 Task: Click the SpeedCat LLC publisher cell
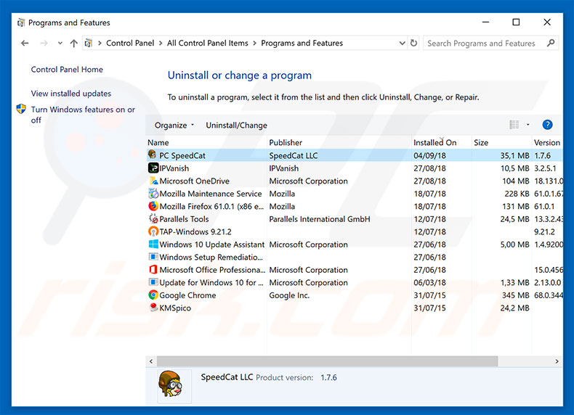coord(294,155)
